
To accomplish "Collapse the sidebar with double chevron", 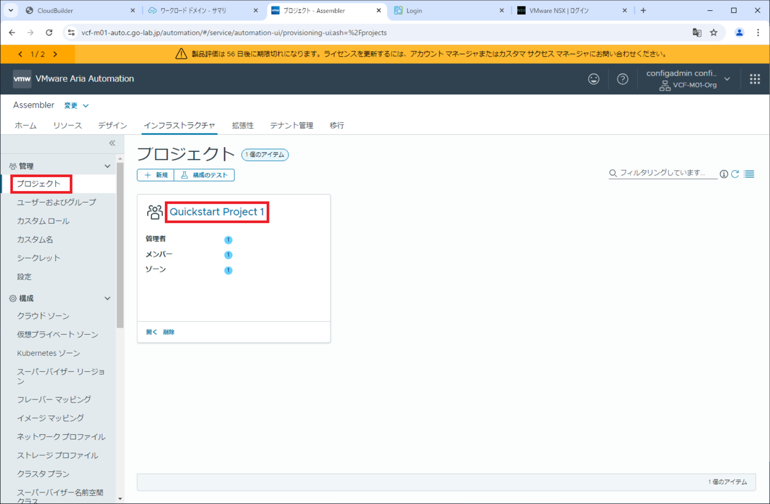I will 112,143.
